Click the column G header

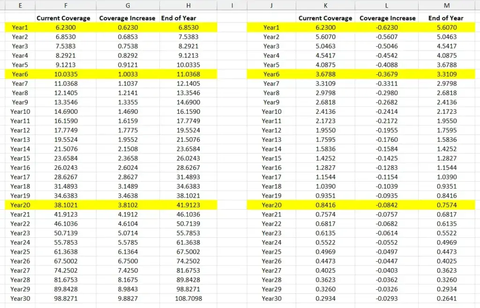pos(128,6)
